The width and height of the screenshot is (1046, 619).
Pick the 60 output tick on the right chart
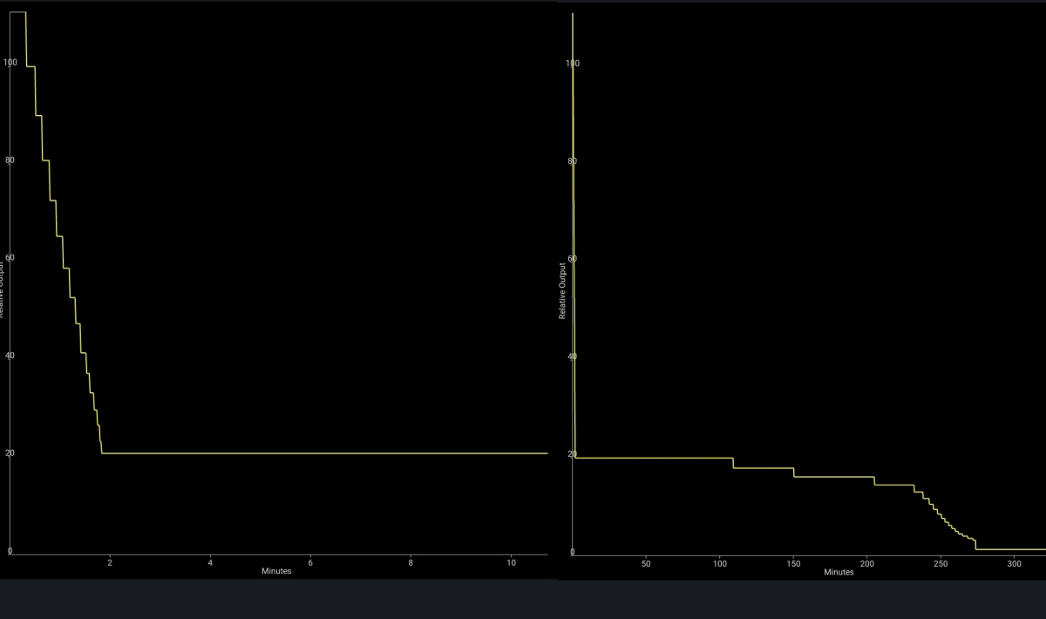[574, 259]
